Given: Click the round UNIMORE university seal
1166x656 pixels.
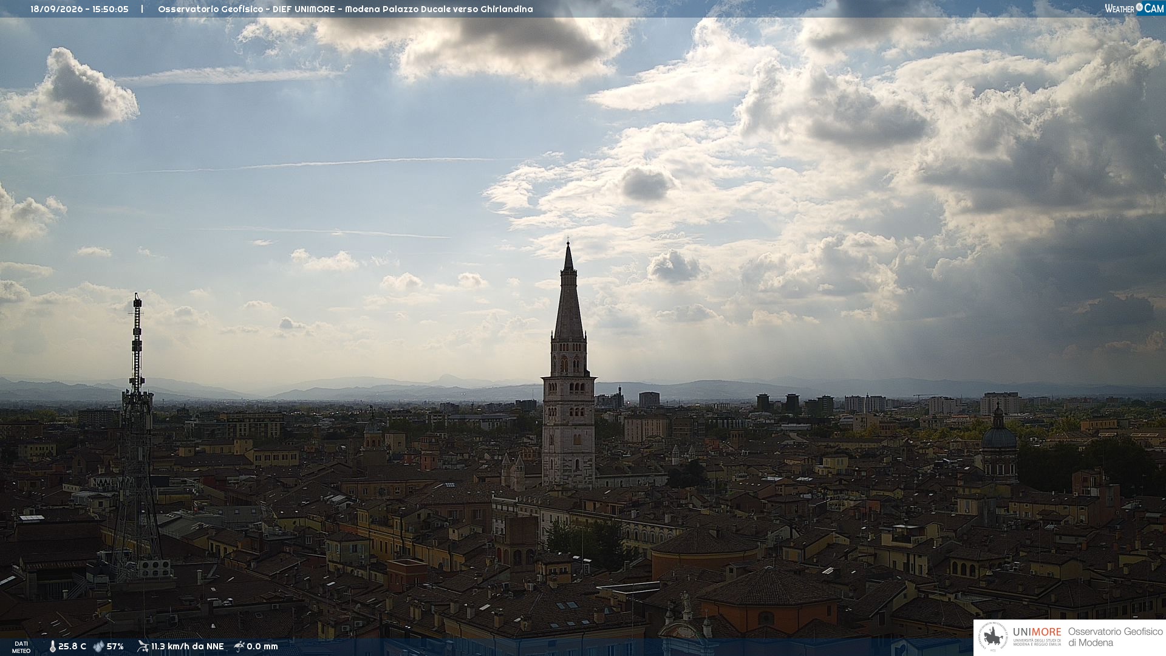Looking at the screenshot, I should pos(994,638).
